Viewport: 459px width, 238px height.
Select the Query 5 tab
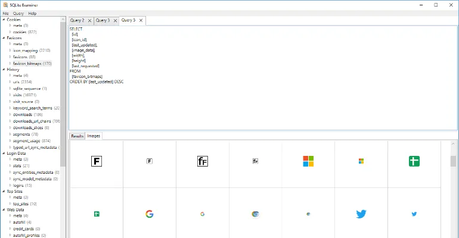(x=128, y=20)
